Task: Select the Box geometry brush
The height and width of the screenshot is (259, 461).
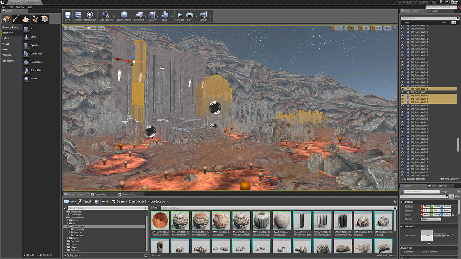Action: click(27, 28)
